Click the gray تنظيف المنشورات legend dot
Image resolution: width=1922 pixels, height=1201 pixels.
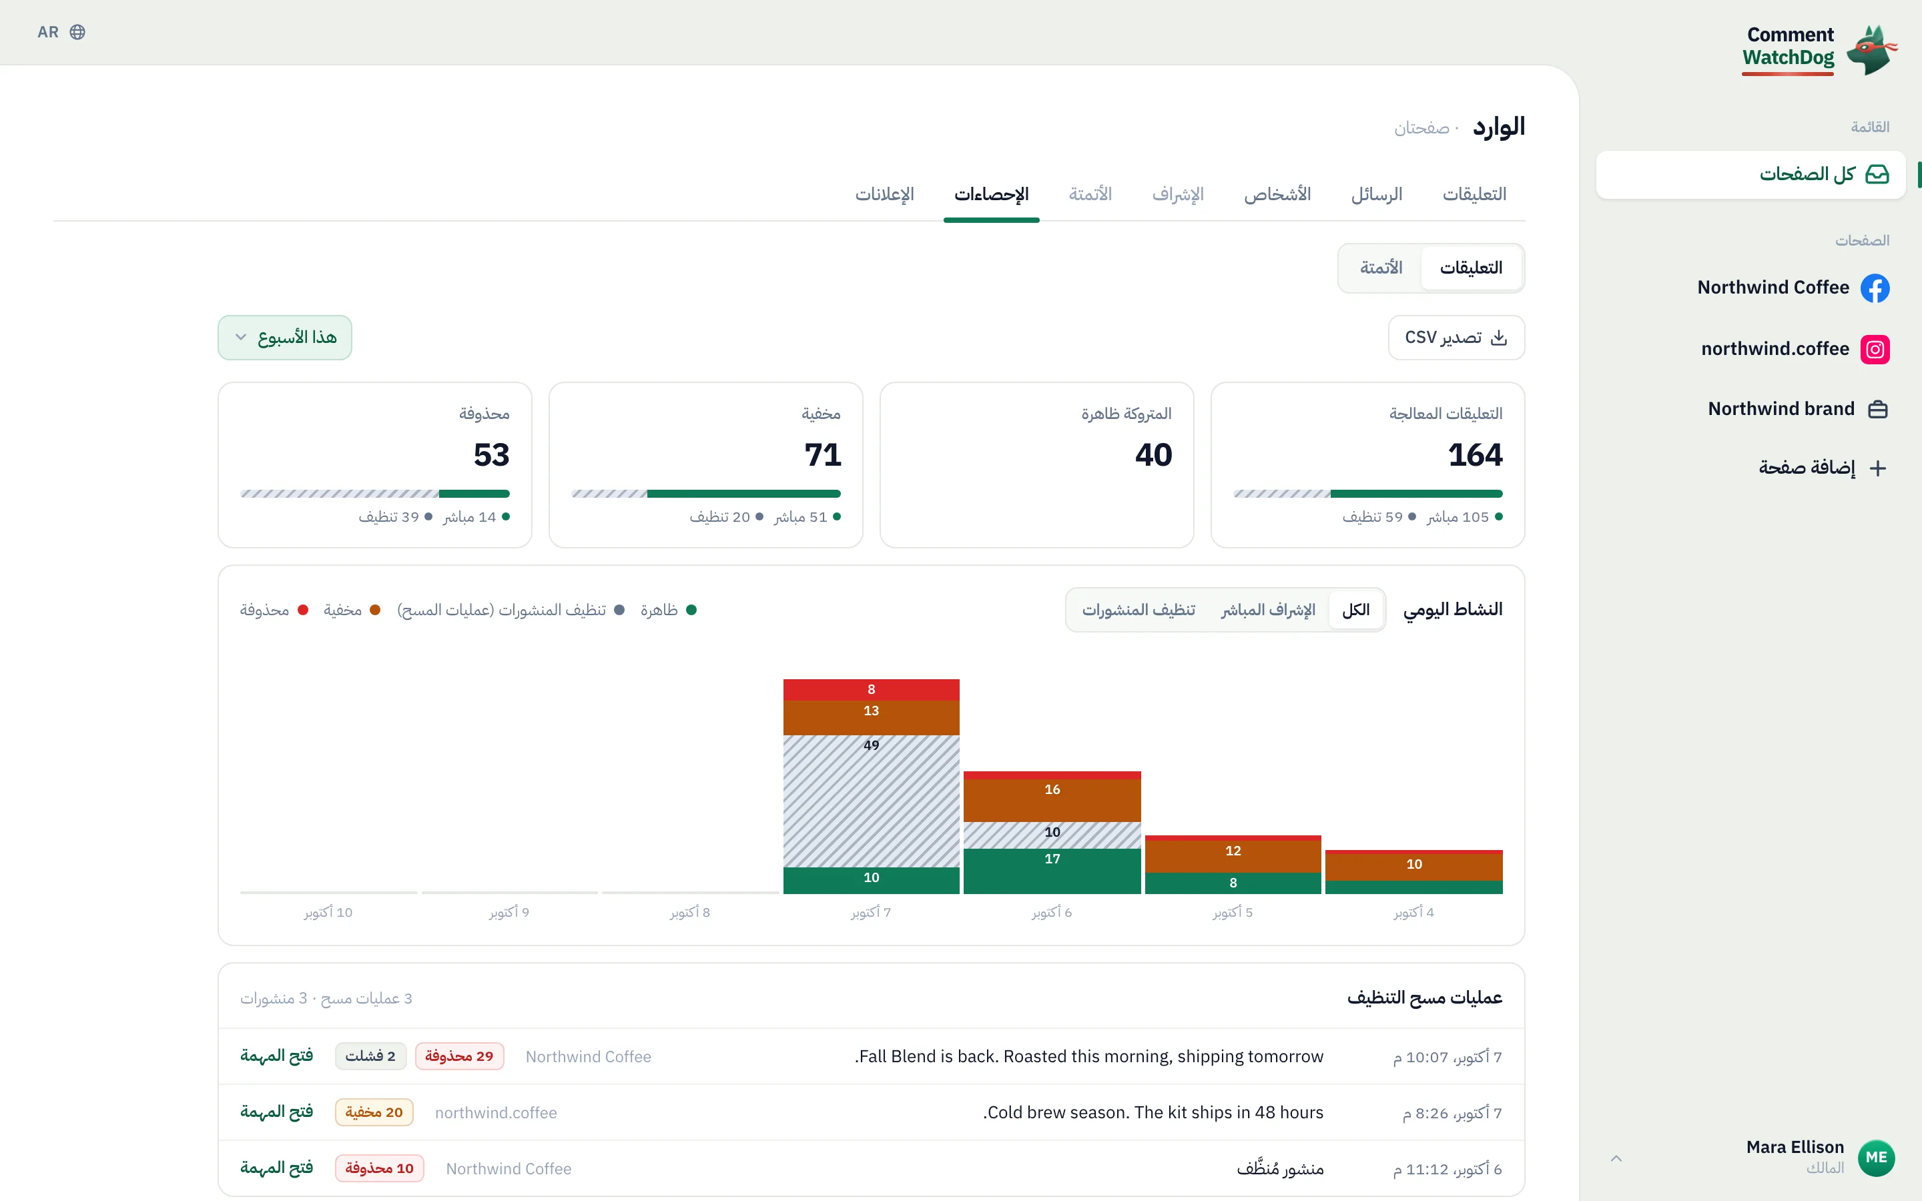[x=619, y=610]
